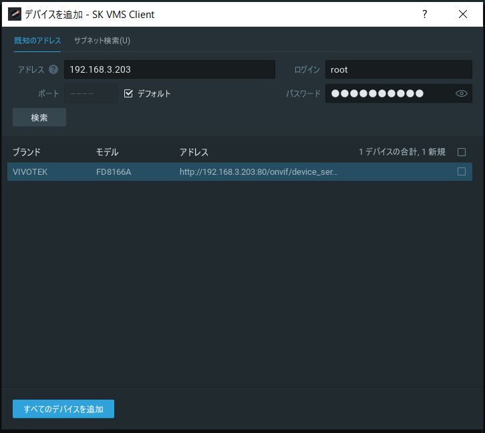
Task: Toggle the デフォルト port checkbox
Action: tap(128, 93)
